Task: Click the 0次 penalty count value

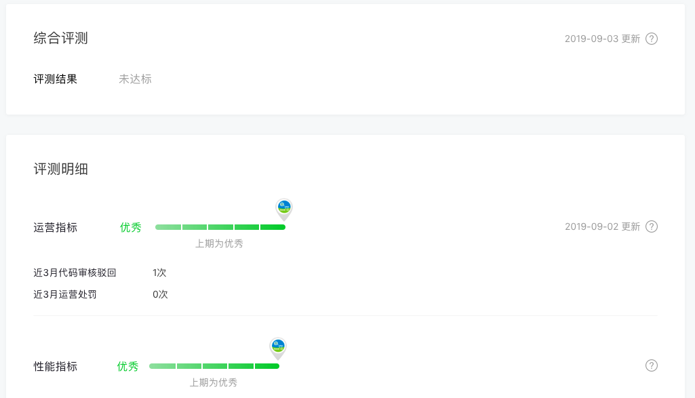Action: (x=160, y=294)
